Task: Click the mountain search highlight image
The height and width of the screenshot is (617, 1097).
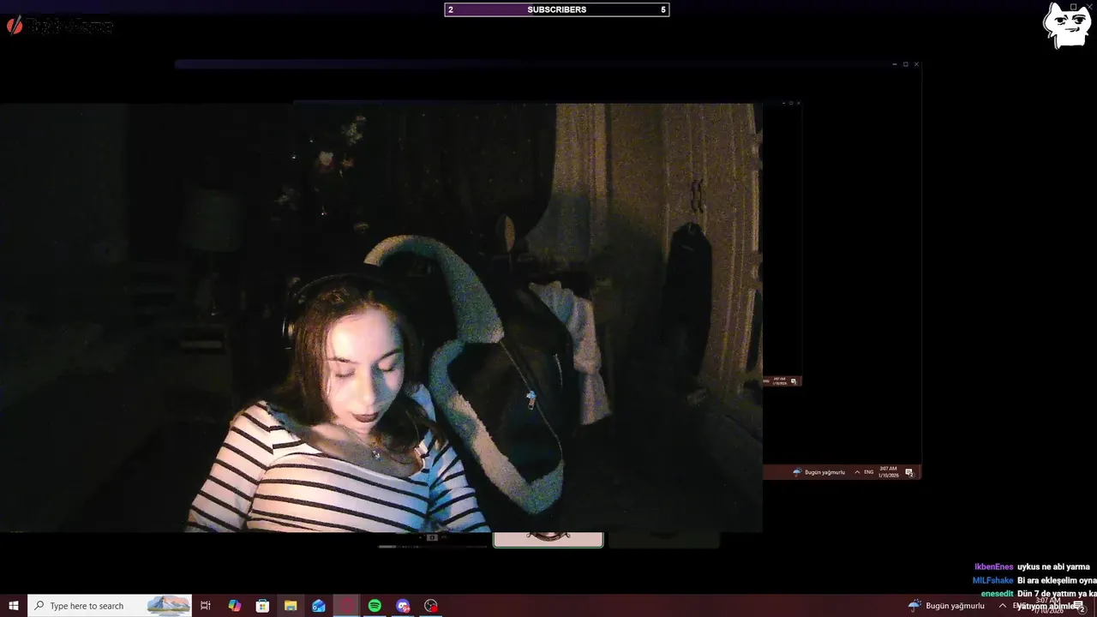Action: pyautogui.click(x=168, y=606)
